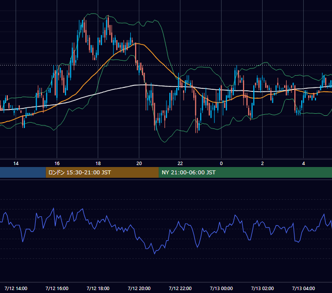Viewport: 332px width, 293px height.
Task: Click the 7/13 04:00 date label
Action: coord(303,288)
